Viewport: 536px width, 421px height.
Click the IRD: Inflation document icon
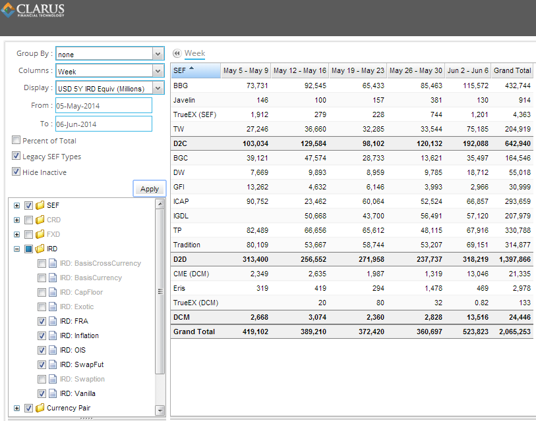[x=53, y=335]
